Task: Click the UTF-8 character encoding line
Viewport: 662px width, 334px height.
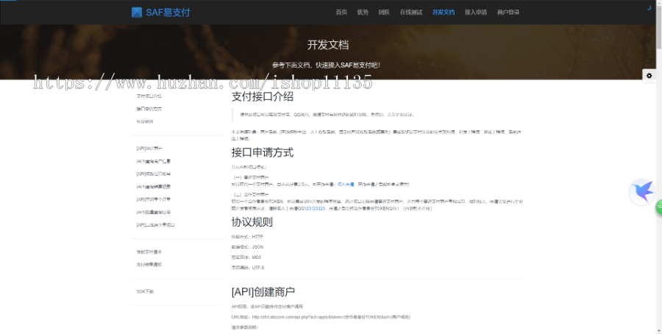Action: coord(248,268)
